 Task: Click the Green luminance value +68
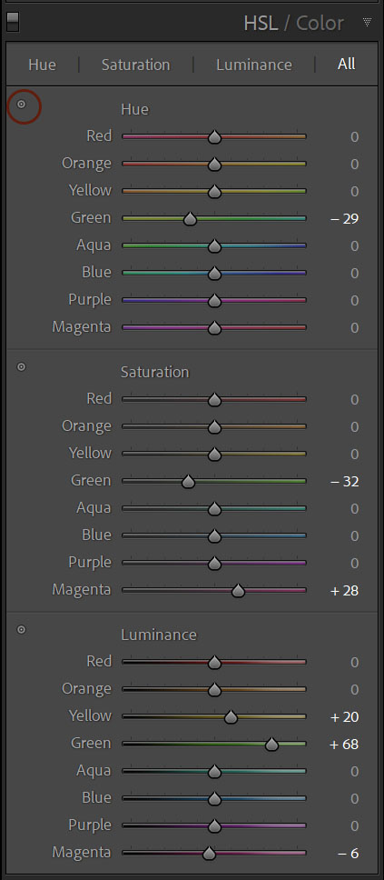click(344, 745)
